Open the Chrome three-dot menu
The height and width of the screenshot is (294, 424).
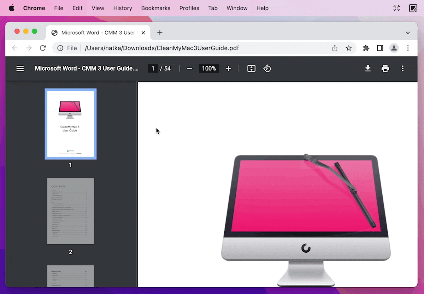408,48
